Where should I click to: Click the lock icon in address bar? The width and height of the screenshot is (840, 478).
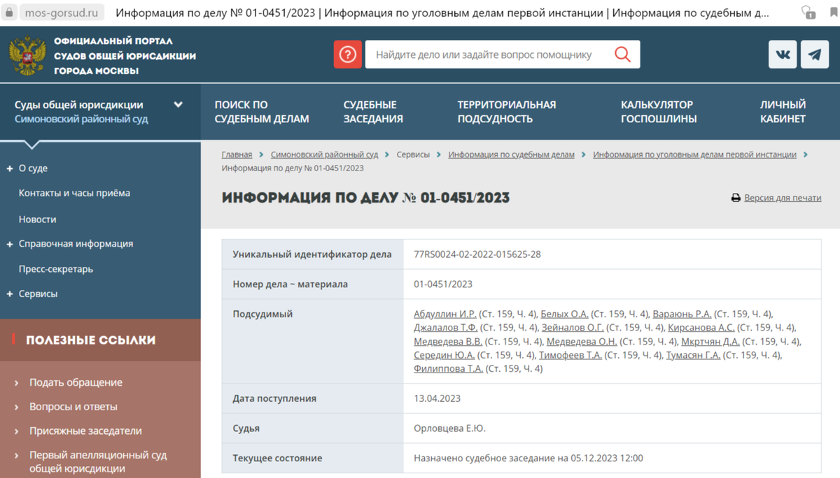(10, 13)
